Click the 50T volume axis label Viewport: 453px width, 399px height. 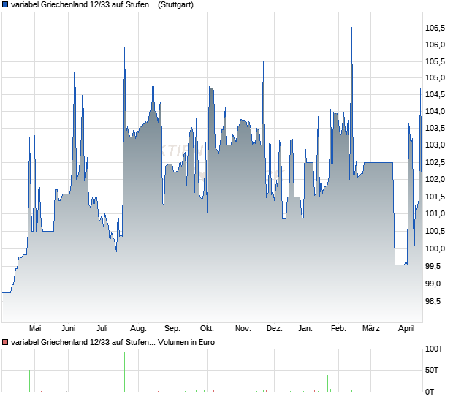(x=435, y=371)
